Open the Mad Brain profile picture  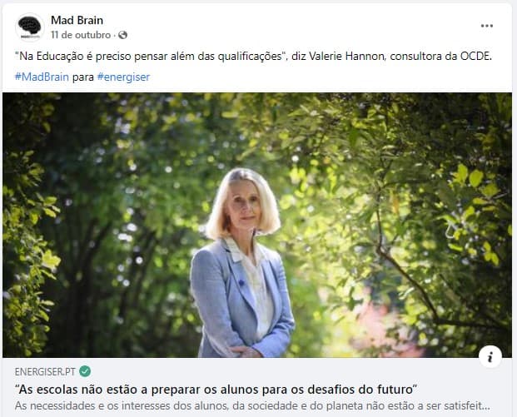coord(30,27)
